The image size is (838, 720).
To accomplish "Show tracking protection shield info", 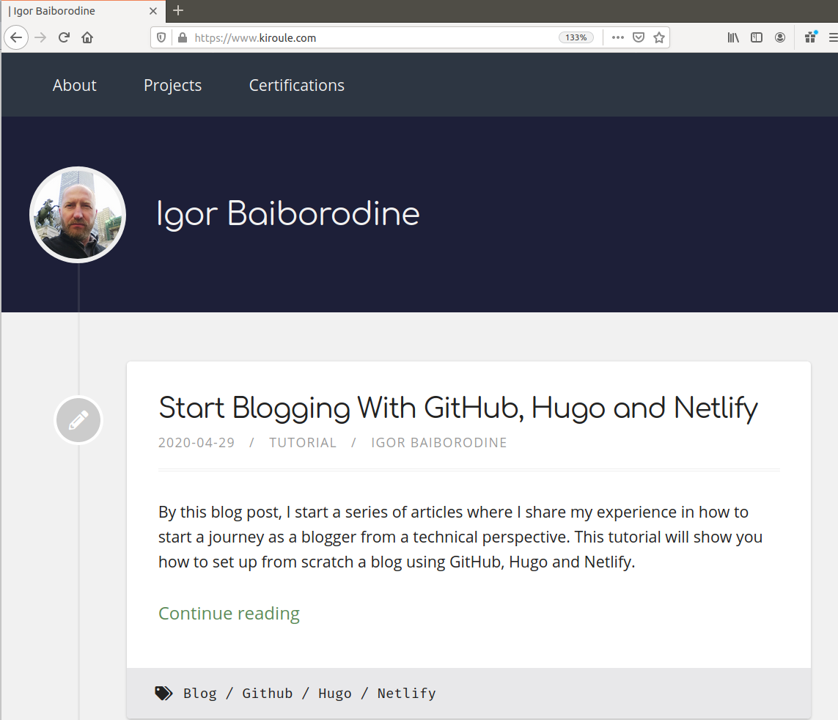I will (x=161, y=37).
